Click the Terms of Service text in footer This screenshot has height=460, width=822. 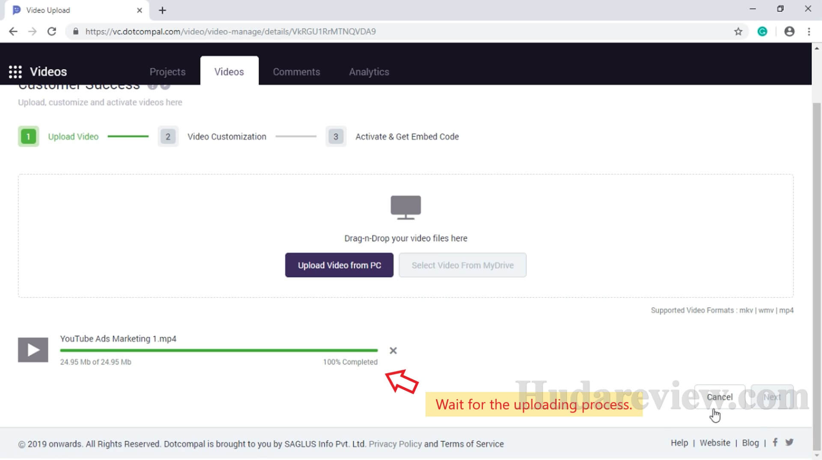click(x=472, y=444)
